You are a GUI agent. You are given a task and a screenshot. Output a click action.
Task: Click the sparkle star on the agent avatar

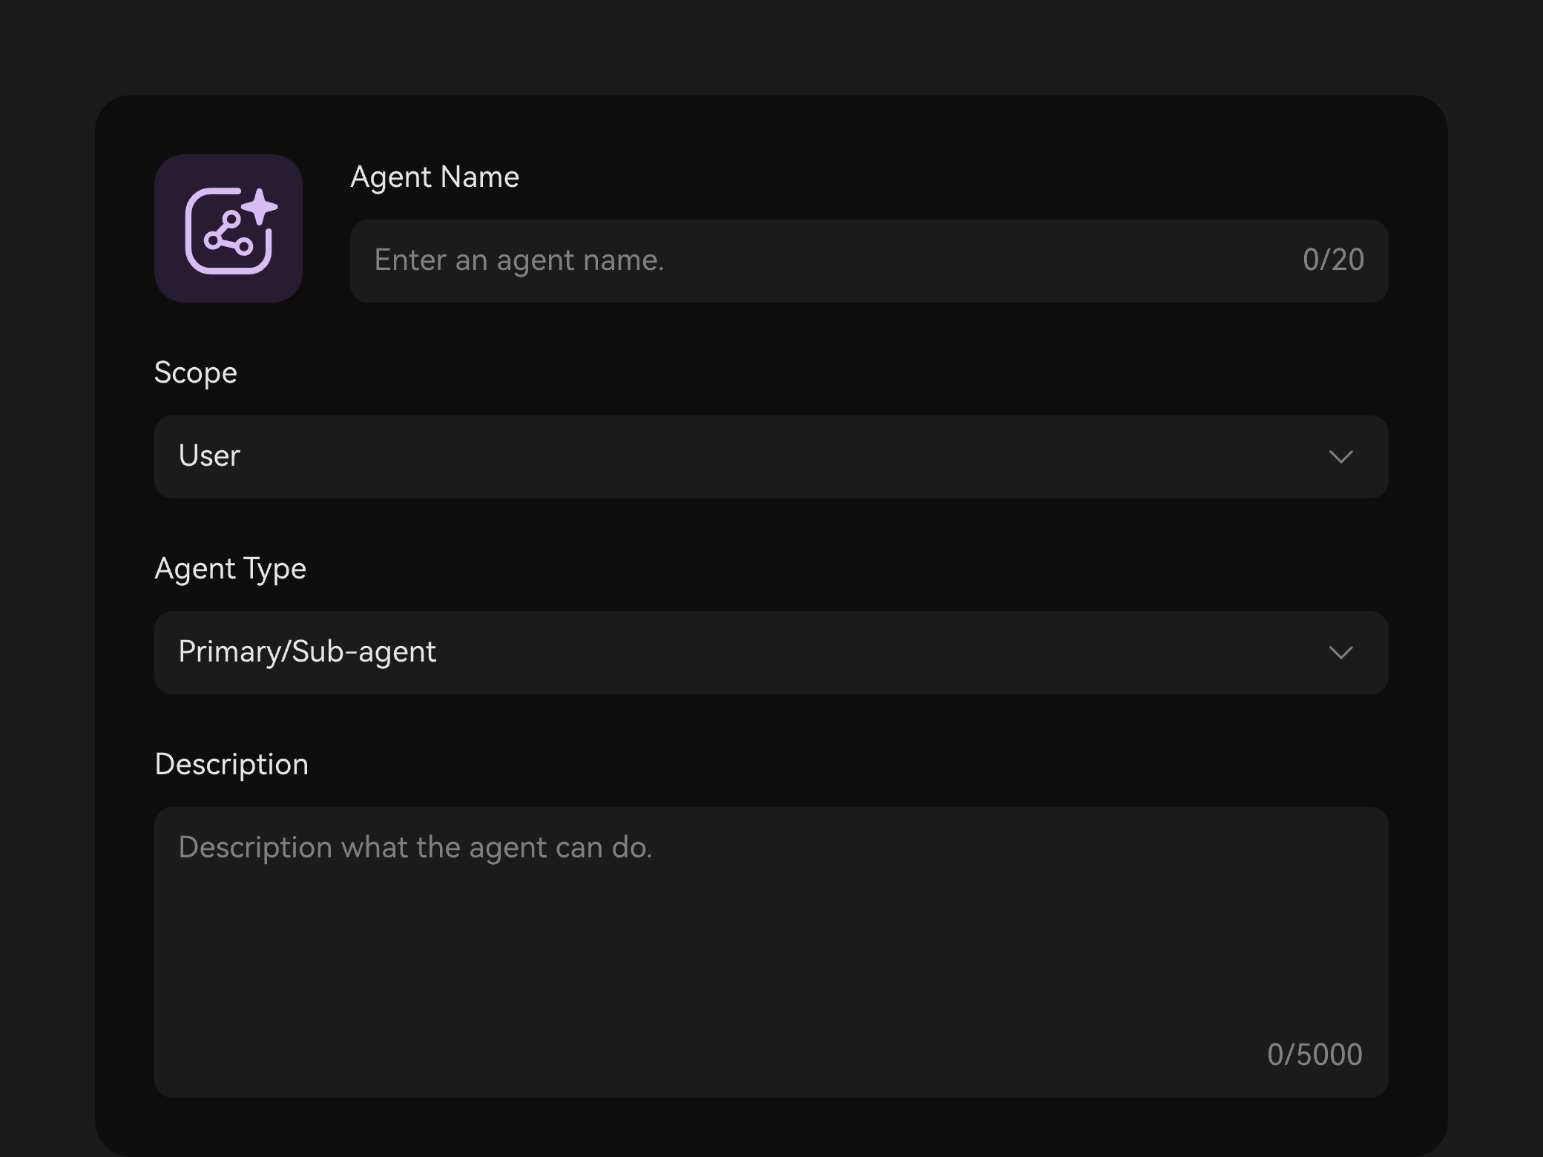[260, 205]
